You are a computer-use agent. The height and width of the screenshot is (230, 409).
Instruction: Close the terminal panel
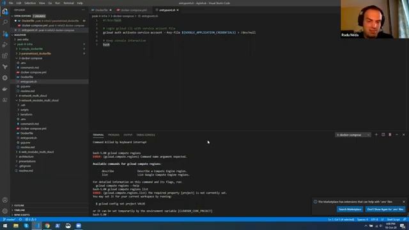(x=403, y=135)
